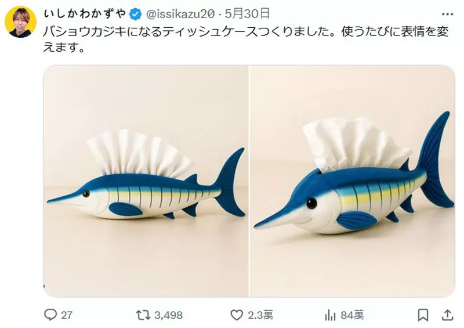The width and height of the screenshot is (464, 328).
Task: Click the 2.3萬 likes count
Action: coord(260,315)
